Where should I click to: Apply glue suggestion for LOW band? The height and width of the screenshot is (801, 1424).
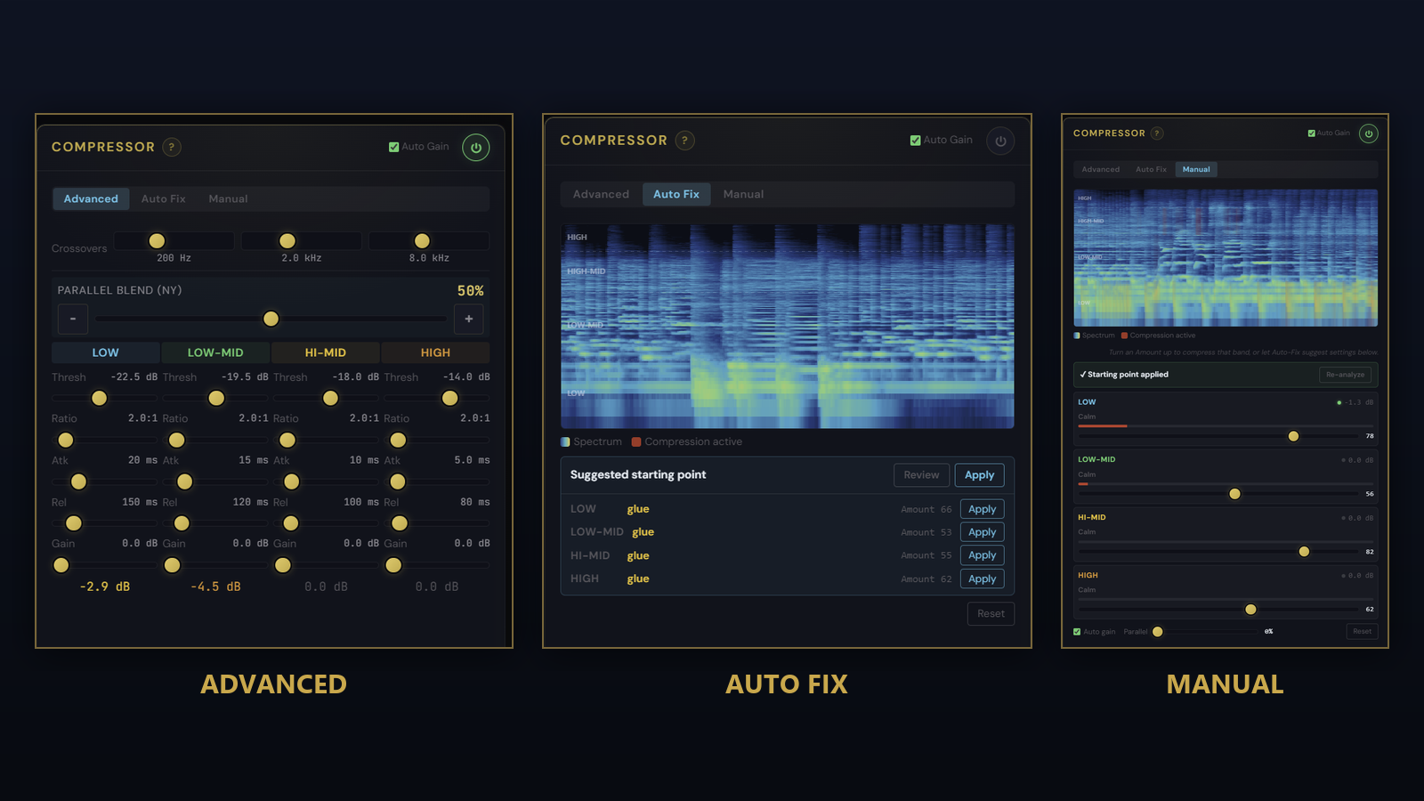pyautogui.click(x=983, y=509)
